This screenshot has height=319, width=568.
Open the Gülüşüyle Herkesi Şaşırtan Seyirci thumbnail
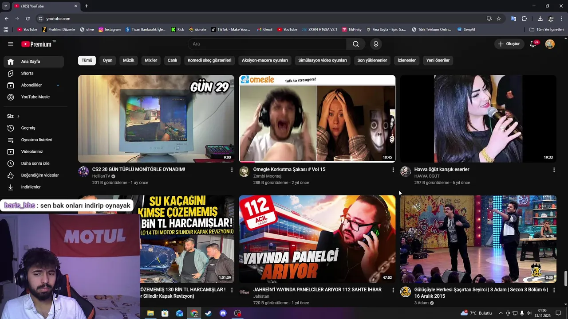(478, 239)
